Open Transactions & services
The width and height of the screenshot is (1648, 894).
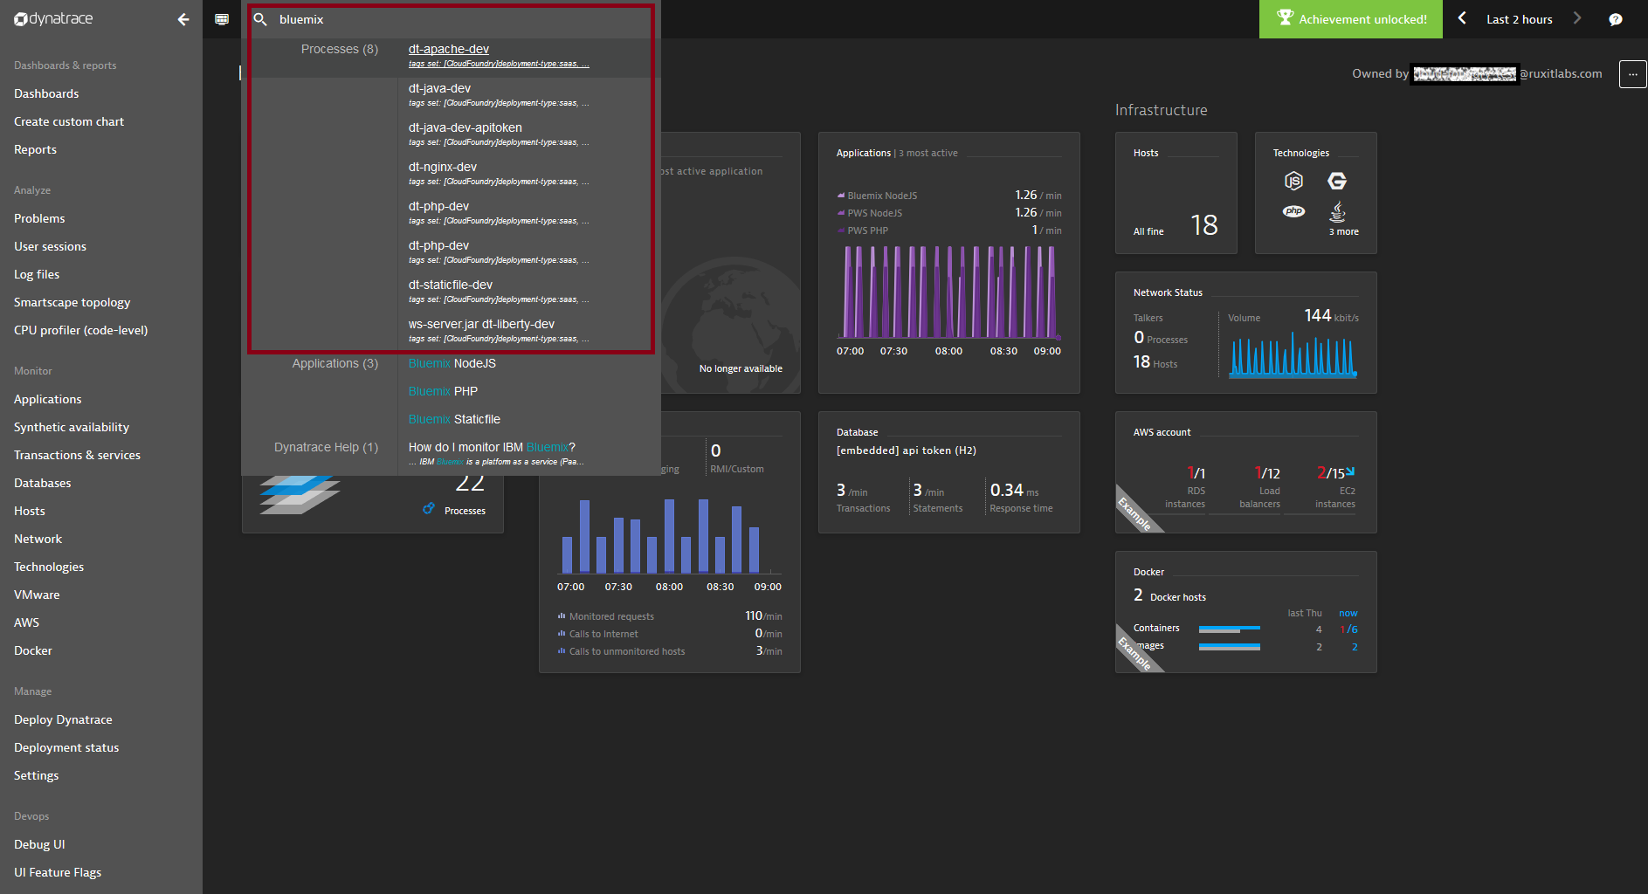(77, 455)
